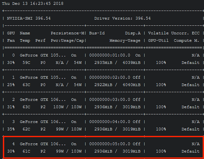Select the Volatile Uncorr. ECC header
The width and height of the screenshot is (204, 159).
(174, 33)
